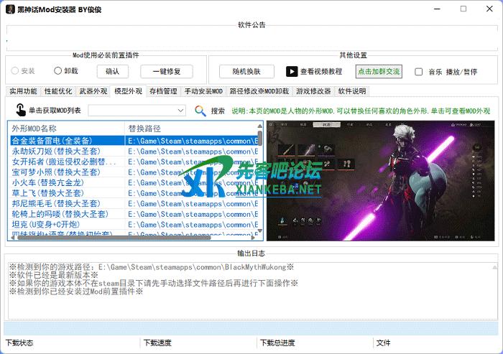Click the green 点击加群交流 button
The image size is (503, 354).
pos(379,71)
